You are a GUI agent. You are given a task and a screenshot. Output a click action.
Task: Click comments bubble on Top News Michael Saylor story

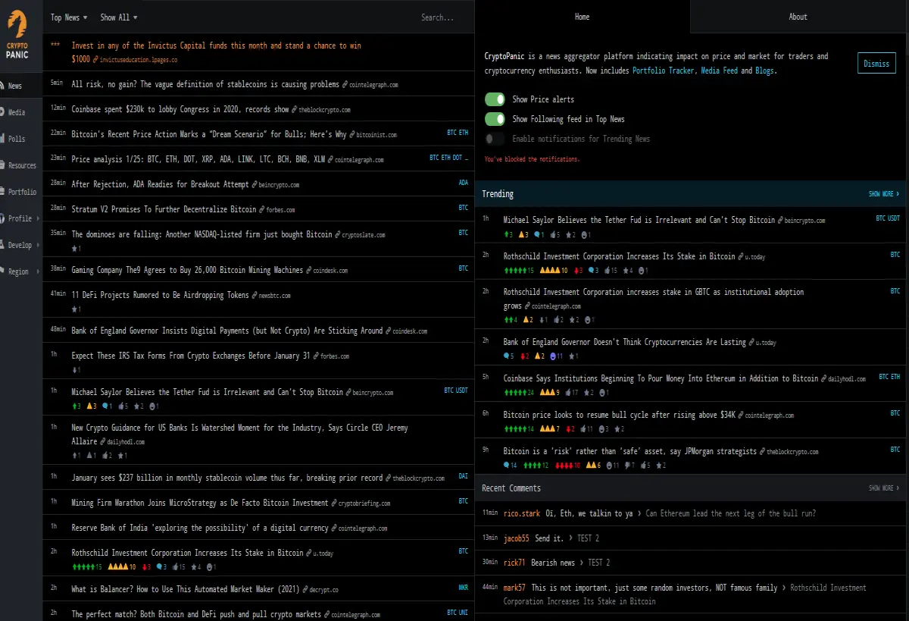point(105,406)
